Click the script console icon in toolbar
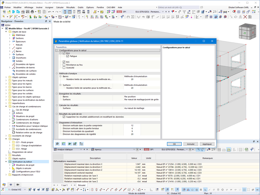This screenshot has height=195, width=260. (x=79, y=12)
